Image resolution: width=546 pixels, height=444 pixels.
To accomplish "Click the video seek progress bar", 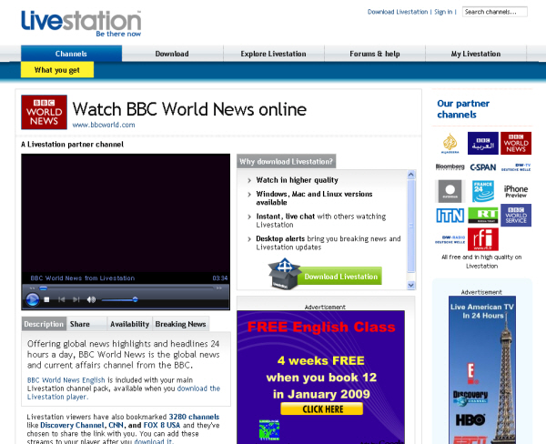I will coord(126,288).
